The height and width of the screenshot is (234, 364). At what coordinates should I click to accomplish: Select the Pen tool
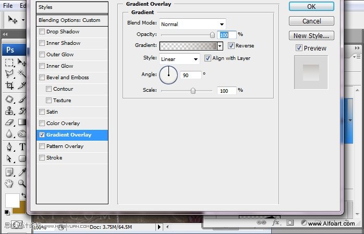click(9, 147)
